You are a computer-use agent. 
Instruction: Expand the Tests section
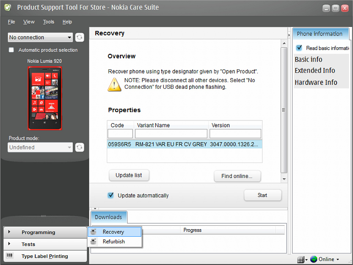[45, 244]
